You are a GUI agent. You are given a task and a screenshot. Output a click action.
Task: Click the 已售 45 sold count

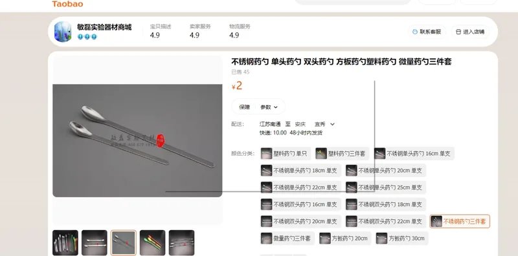tap(240, 72)
